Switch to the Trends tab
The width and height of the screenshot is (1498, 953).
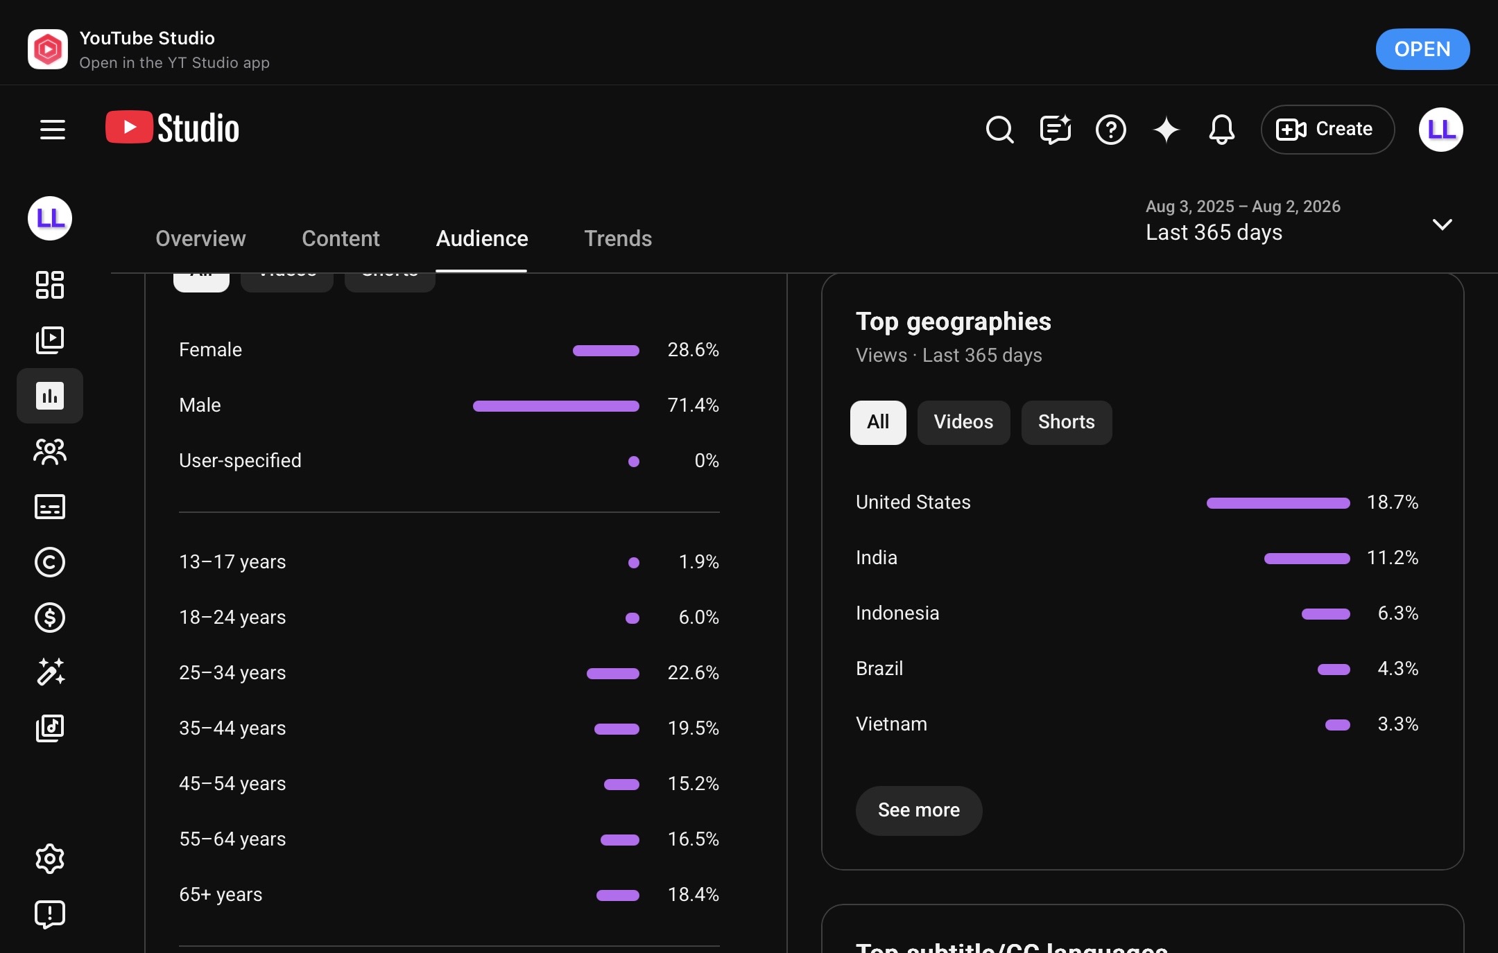tap(618, 238)
